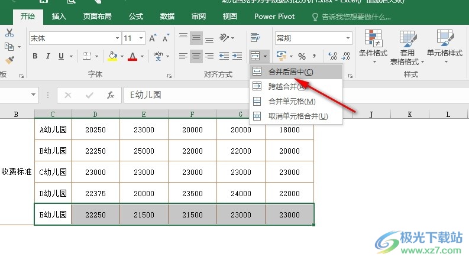Decrease indent icon

[x=224, y=56]
